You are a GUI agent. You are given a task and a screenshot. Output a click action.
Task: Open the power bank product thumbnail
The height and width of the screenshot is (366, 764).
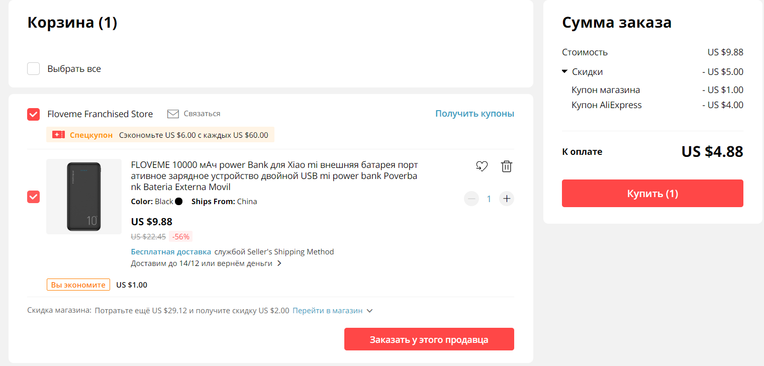(84, 197)
